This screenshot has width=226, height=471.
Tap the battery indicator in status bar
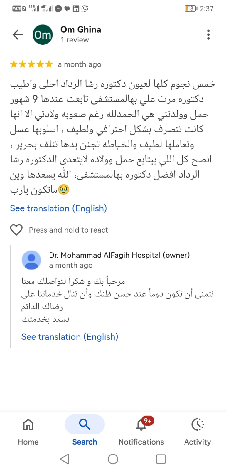tap(191, 9)
